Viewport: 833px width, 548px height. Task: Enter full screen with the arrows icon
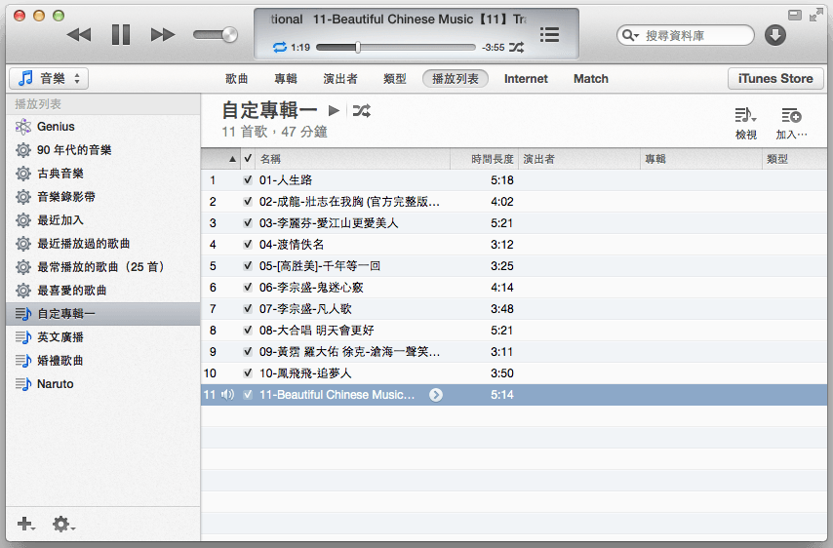[815, 15]
